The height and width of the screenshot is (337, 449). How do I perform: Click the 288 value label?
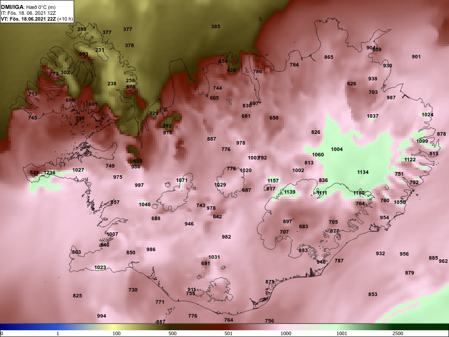click(82, 29)
